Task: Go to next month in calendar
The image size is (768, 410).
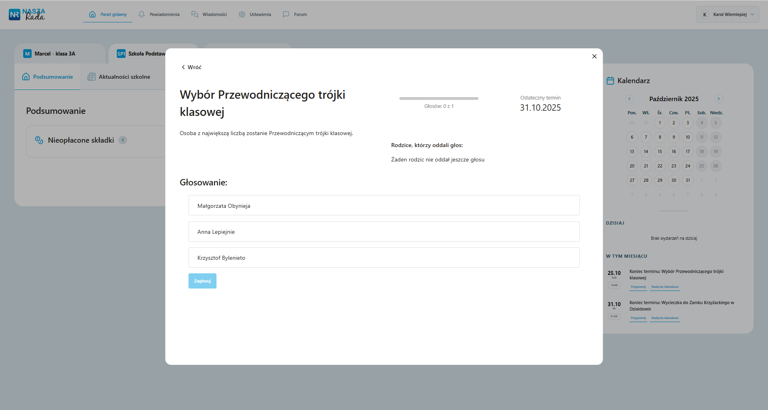Action: (x=718, y=99)
